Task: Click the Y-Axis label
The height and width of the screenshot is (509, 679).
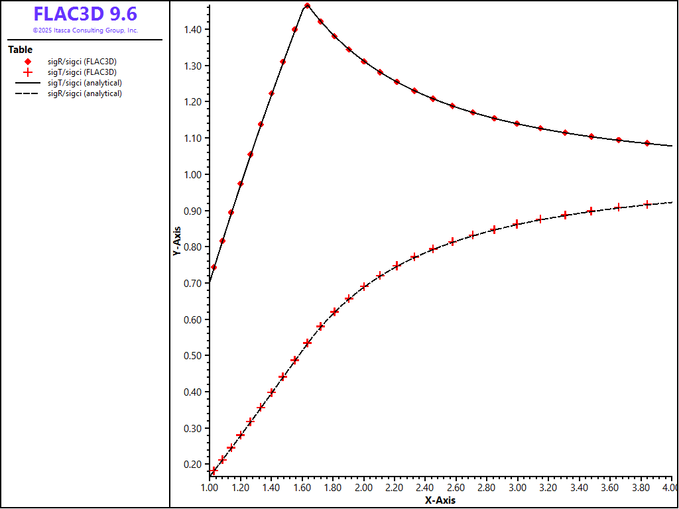Action: coord(176,242)
